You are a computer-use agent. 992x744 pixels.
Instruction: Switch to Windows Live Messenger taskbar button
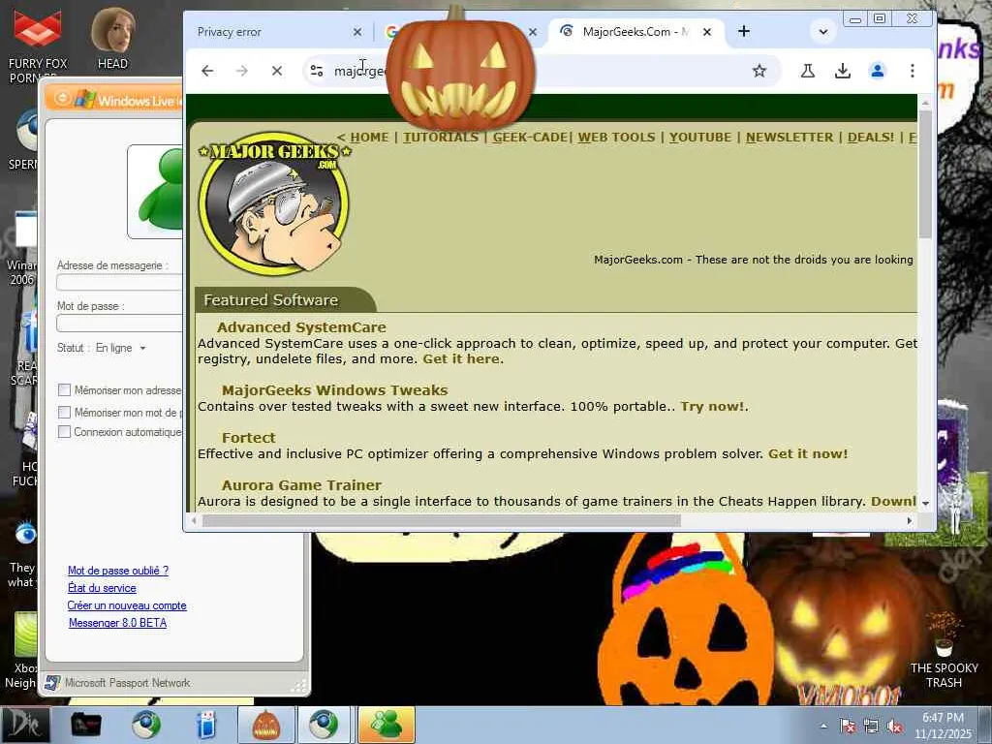click(x=387, y=725)
